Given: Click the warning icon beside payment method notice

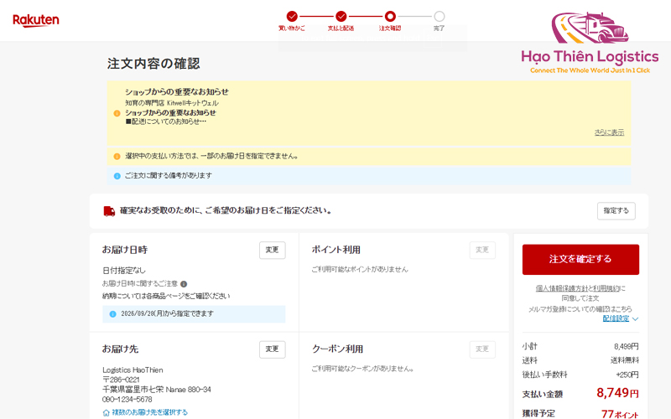Looking at the screenshot, I should [x=117, y=157].
